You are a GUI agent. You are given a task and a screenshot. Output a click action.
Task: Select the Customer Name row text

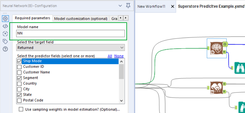coord(36,72)
